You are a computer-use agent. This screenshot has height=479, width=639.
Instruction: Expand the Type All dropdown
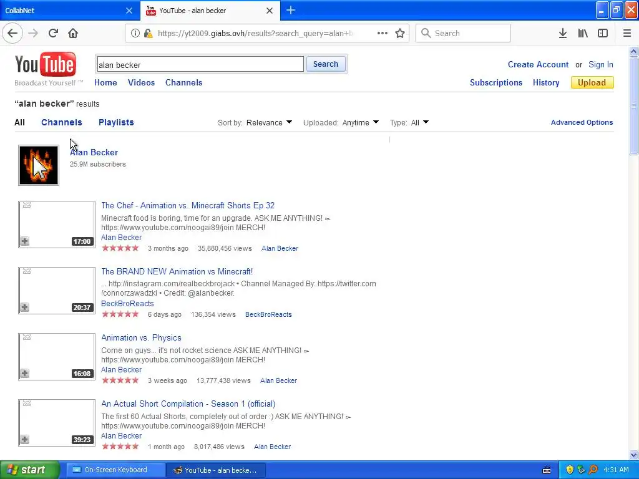pos(420,123)
